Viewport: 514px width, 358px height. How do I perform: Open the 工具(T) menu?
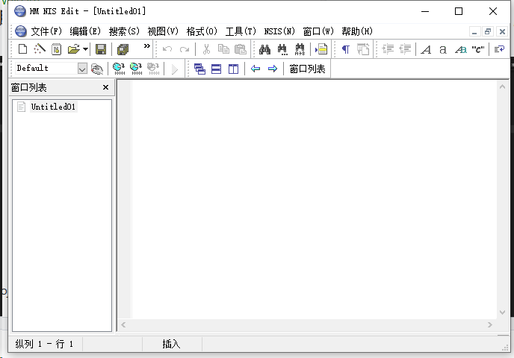(241, 31)
